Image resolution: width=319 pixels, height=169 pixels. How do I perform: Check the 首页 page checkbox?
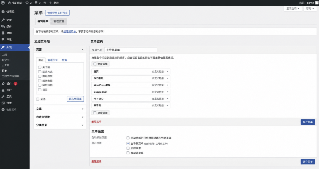(x=40, y=90)
